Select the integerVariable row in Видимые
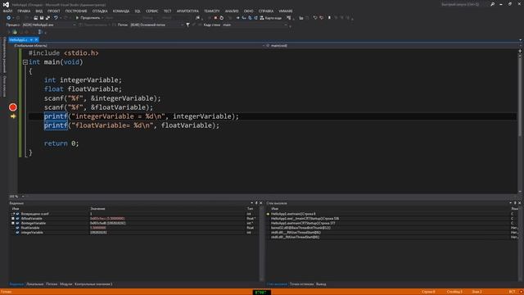The image size is (524, 295). (133, 233)
